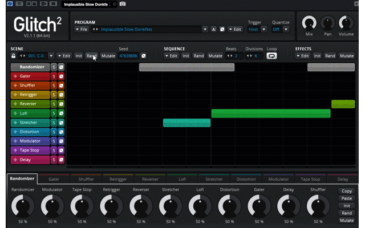Solo the Stretcher effect lane
365x228 pixels.
click(54, 123)
